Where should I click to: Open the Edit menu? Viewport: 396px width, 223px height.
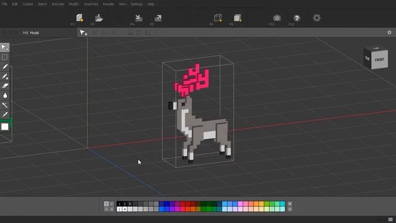[15, 4]
